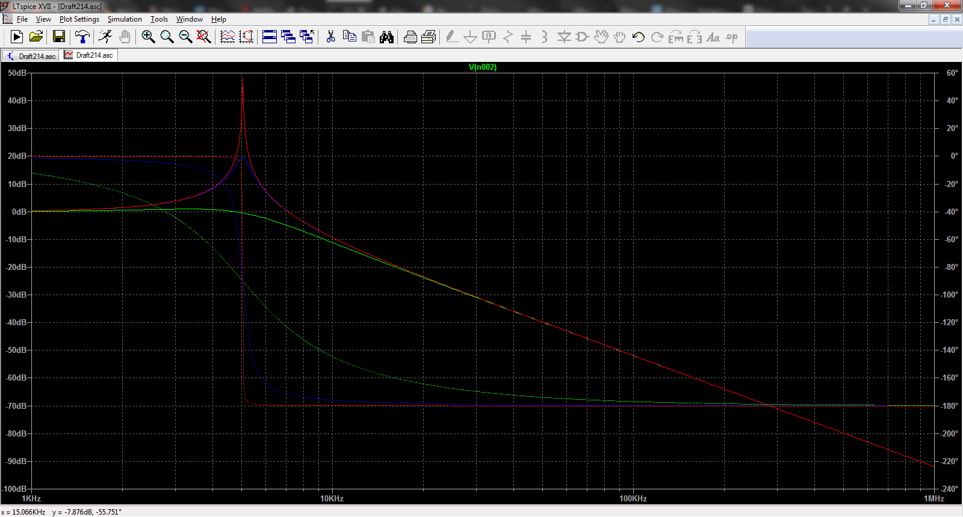Cascade the windows using the toolbar icon
This screenshot has height=517, width=963.
pos(288,37)
